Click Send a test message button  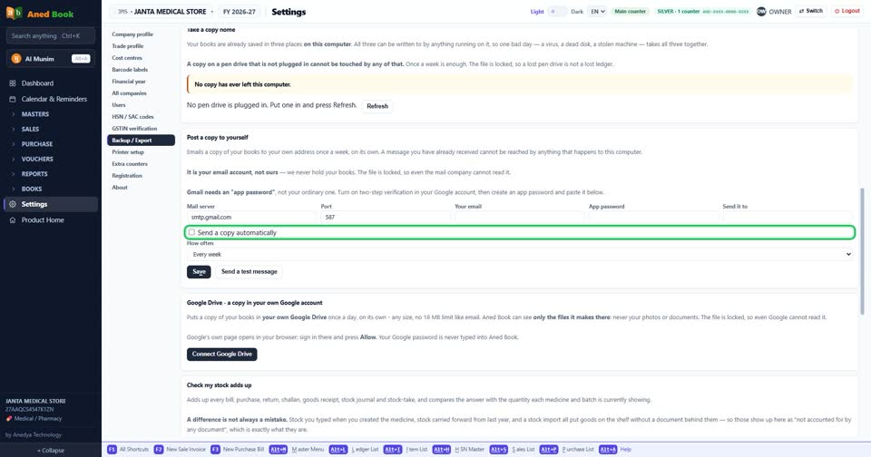click(x=249, y=271)
